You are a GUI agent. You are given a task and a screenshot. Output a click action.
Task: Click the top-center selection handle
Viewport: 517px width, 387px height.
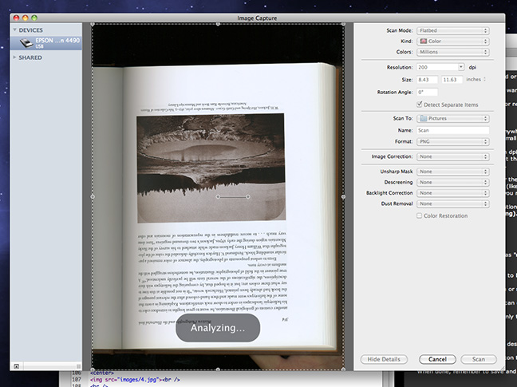pyautogui.click(x=218, y=24)
